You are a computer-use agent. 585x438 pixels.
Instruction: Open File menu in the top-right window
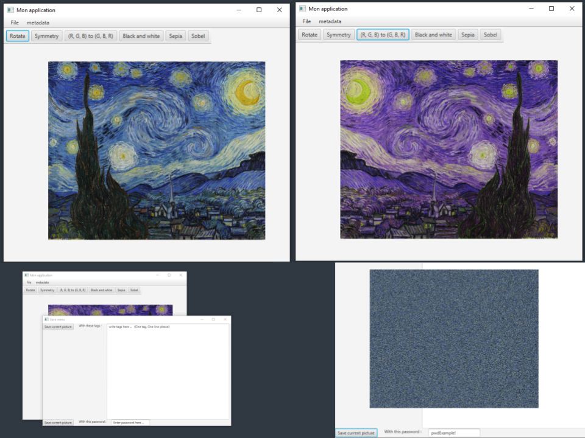tap(307, 21)
